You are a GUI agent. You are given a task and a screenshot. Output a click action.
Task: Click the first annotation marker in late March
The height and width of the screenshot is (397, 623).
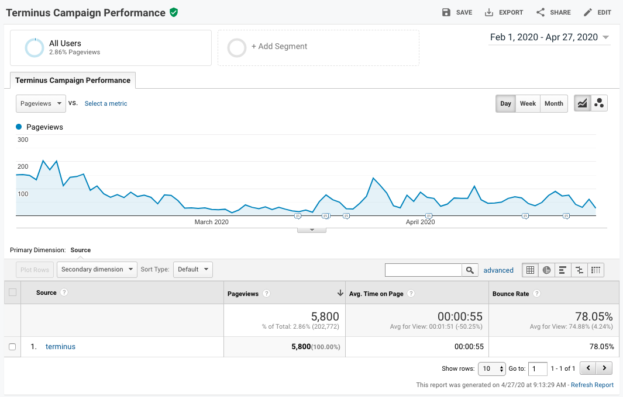(x=298, y=216)
